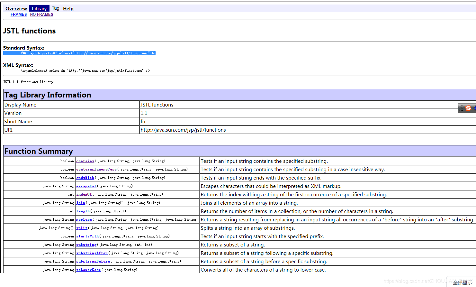
Task: Click the version value 1.1
Action: 144,113
